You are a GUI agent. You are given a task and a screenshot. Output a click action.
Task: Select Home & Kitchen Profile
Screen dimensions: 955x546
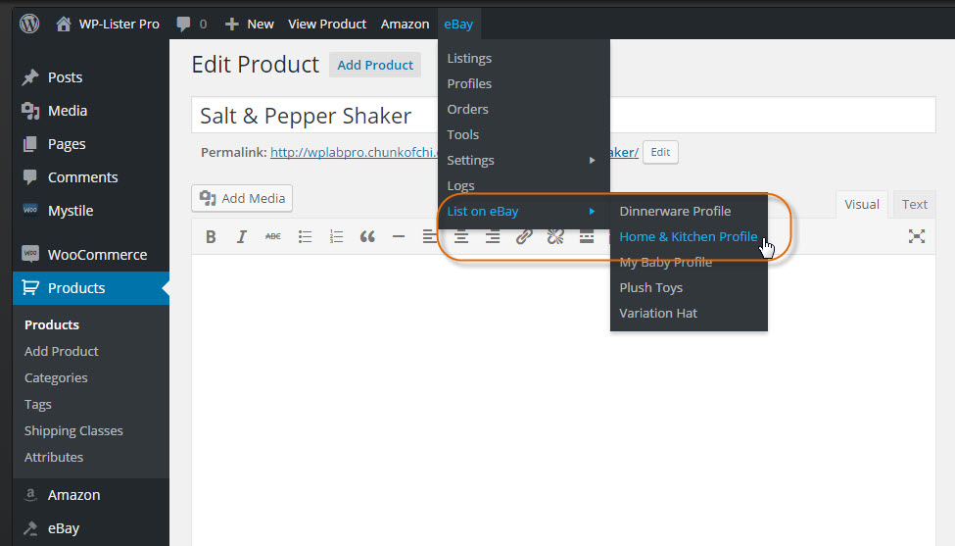[x=689, y=237]
